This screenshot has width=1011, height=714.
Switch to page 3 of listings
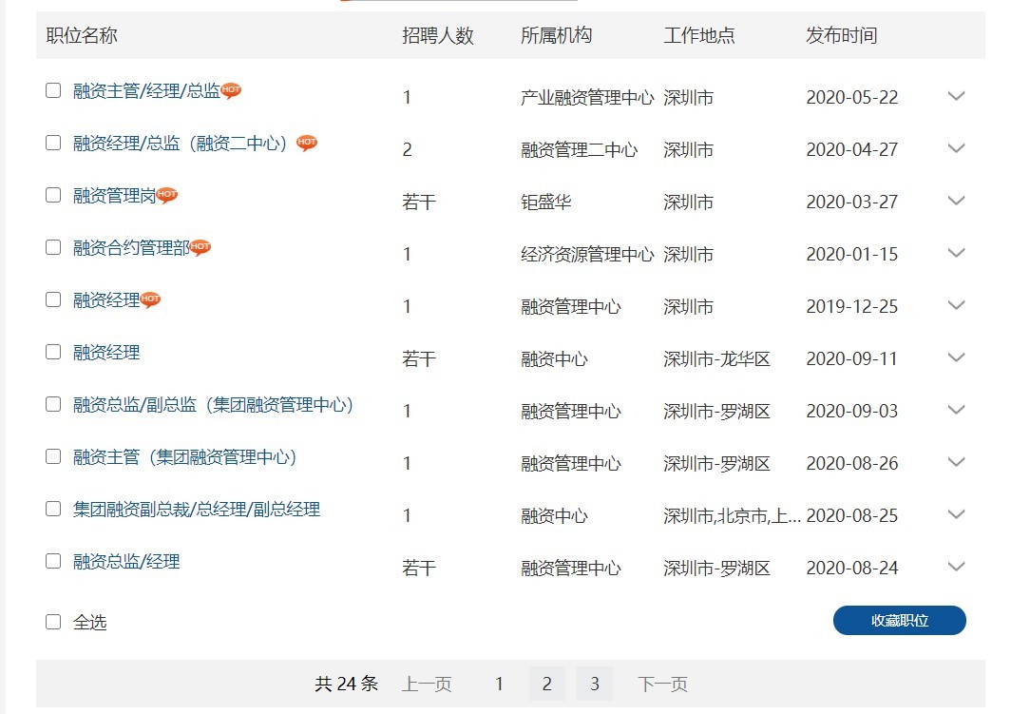(x=594, y=684)
